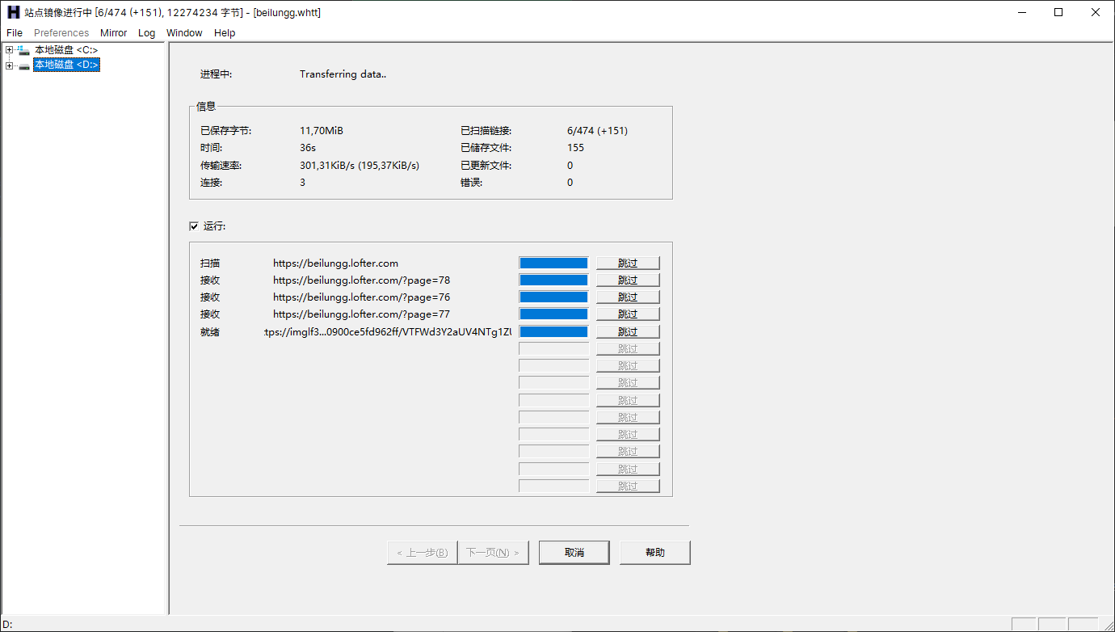Expand the 本地磁盘 <C:> tree node
Viewport: 1115px width, 632px height.
[9, 50]
